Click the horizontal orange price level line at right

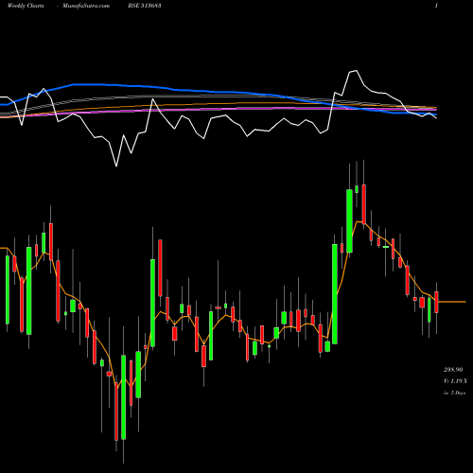[451, 302]
